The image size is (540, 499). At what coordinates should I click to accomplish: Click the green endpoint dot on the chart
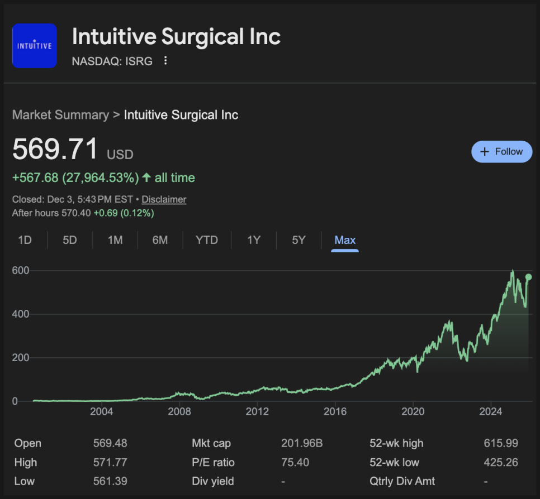pos(528,277)
